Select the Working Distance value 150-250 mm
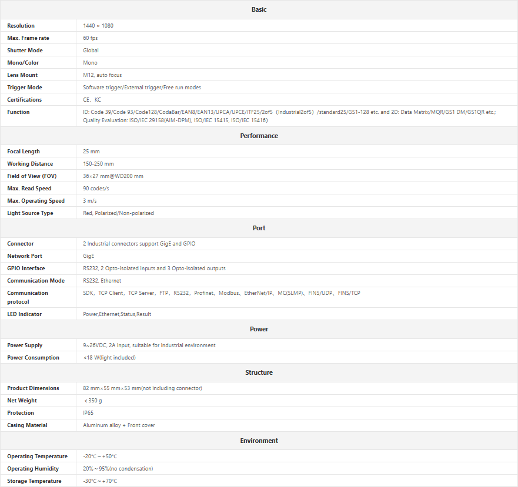The image size is (518, 487). coord(99,164)
